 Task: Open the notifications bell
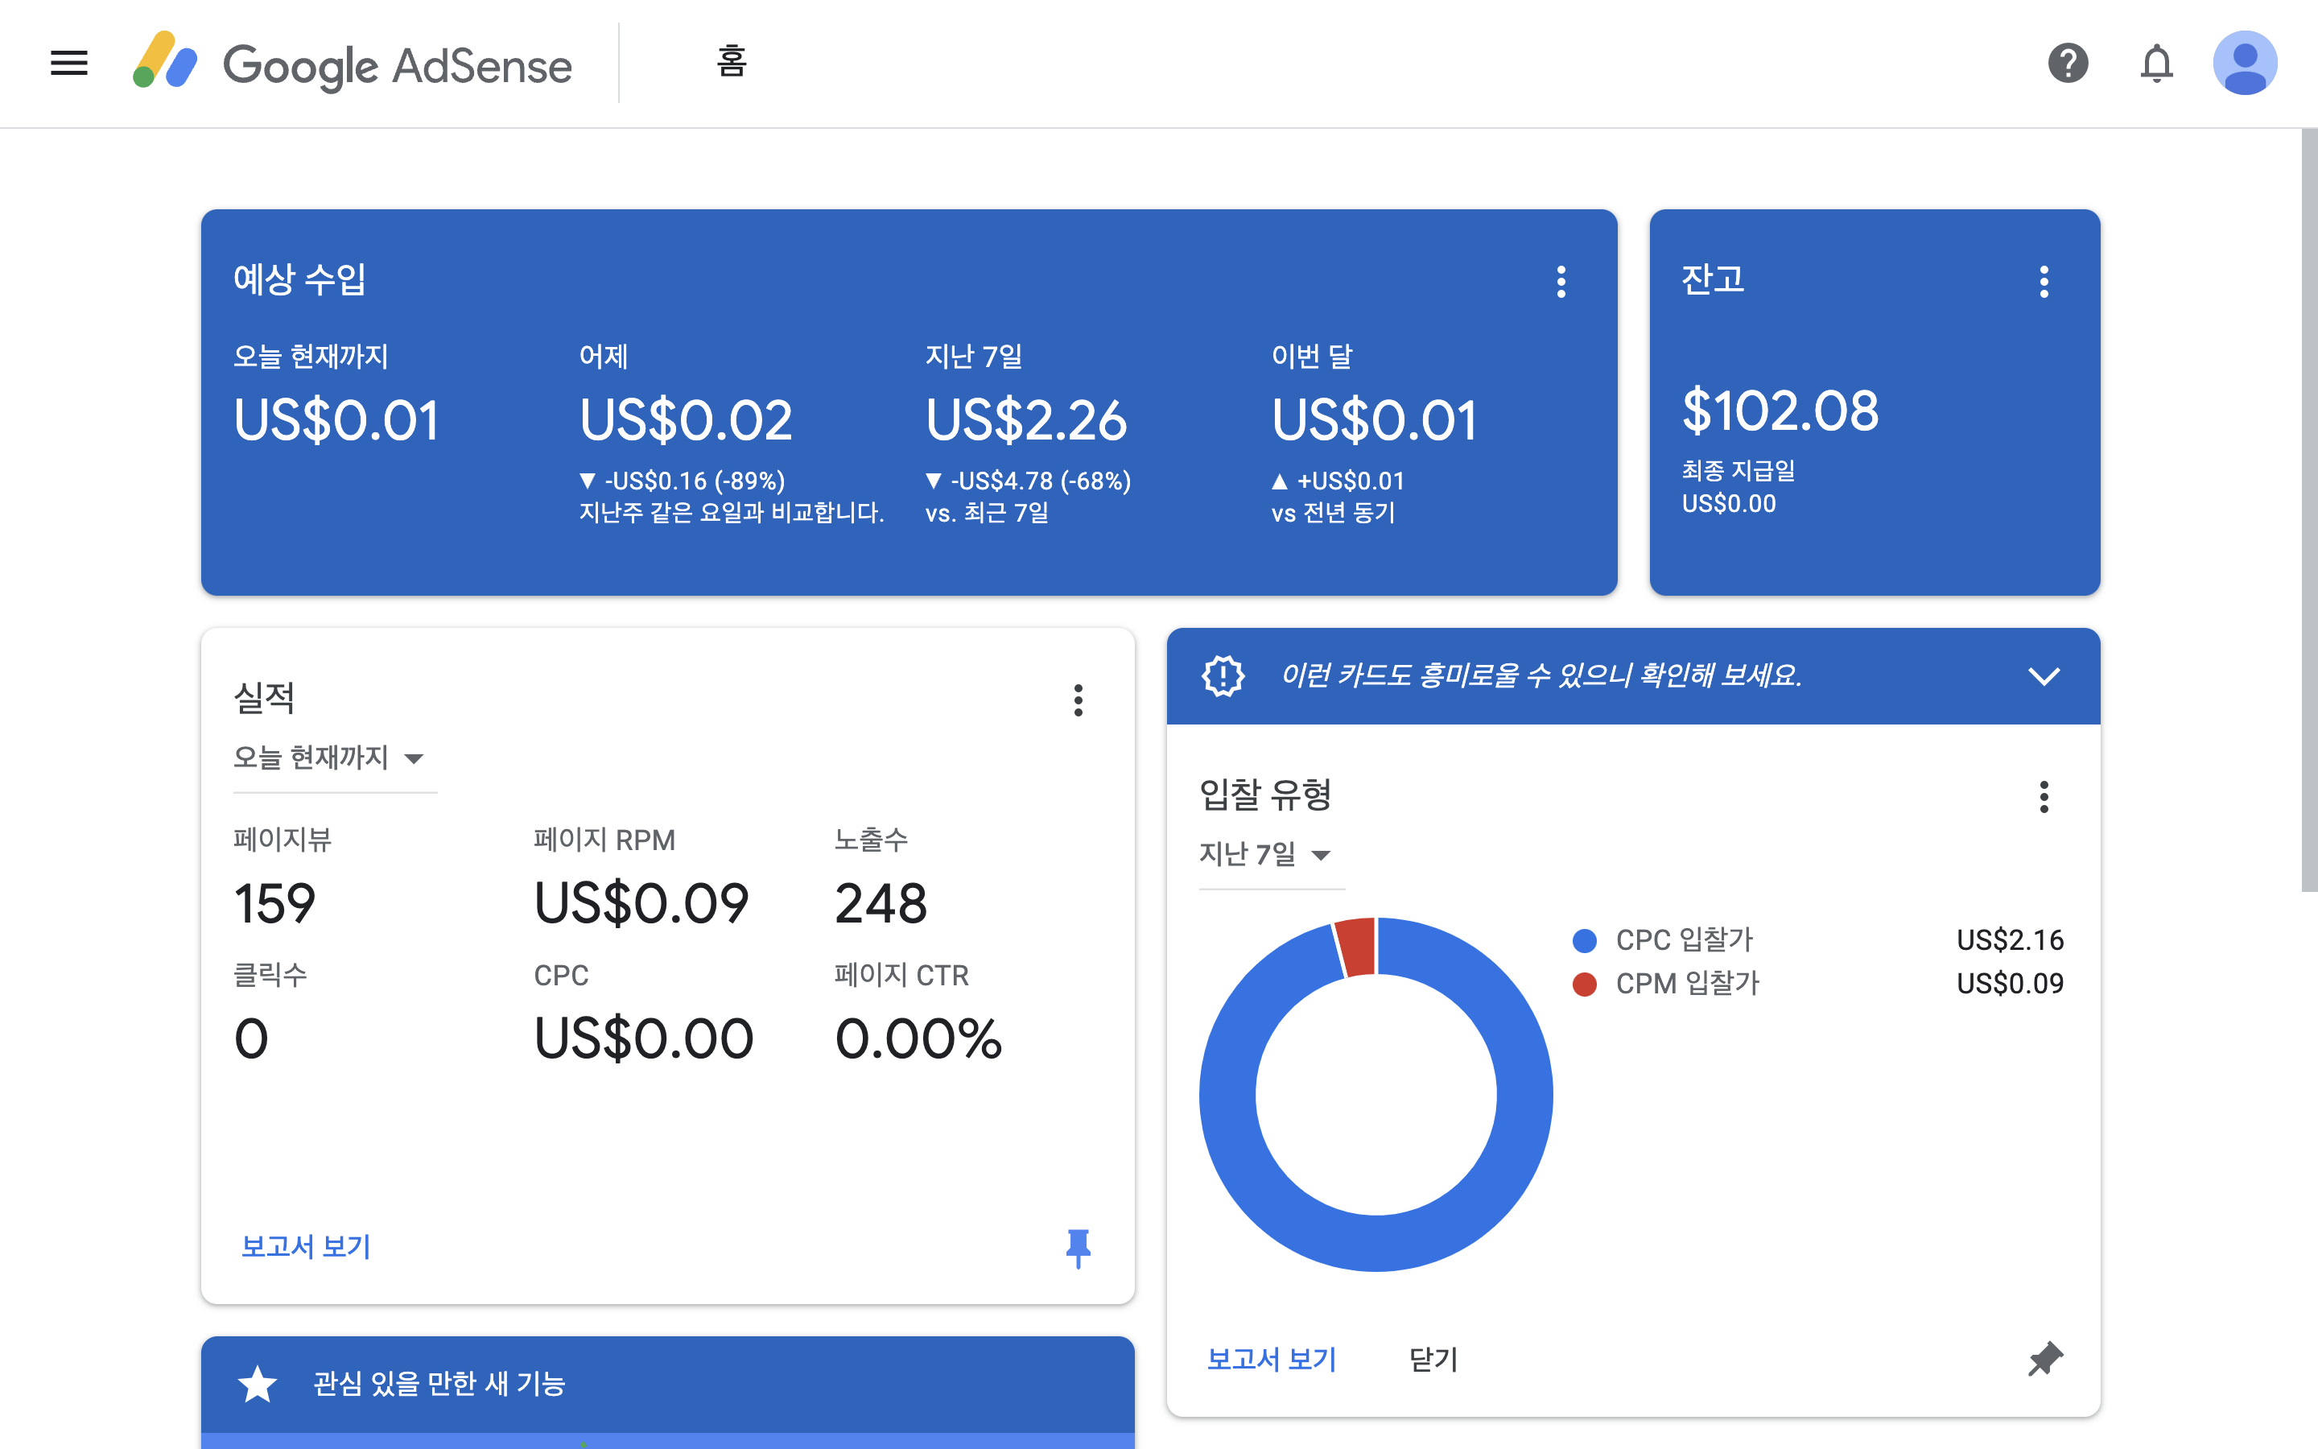pyautogui.click(x=2156, y=64)
